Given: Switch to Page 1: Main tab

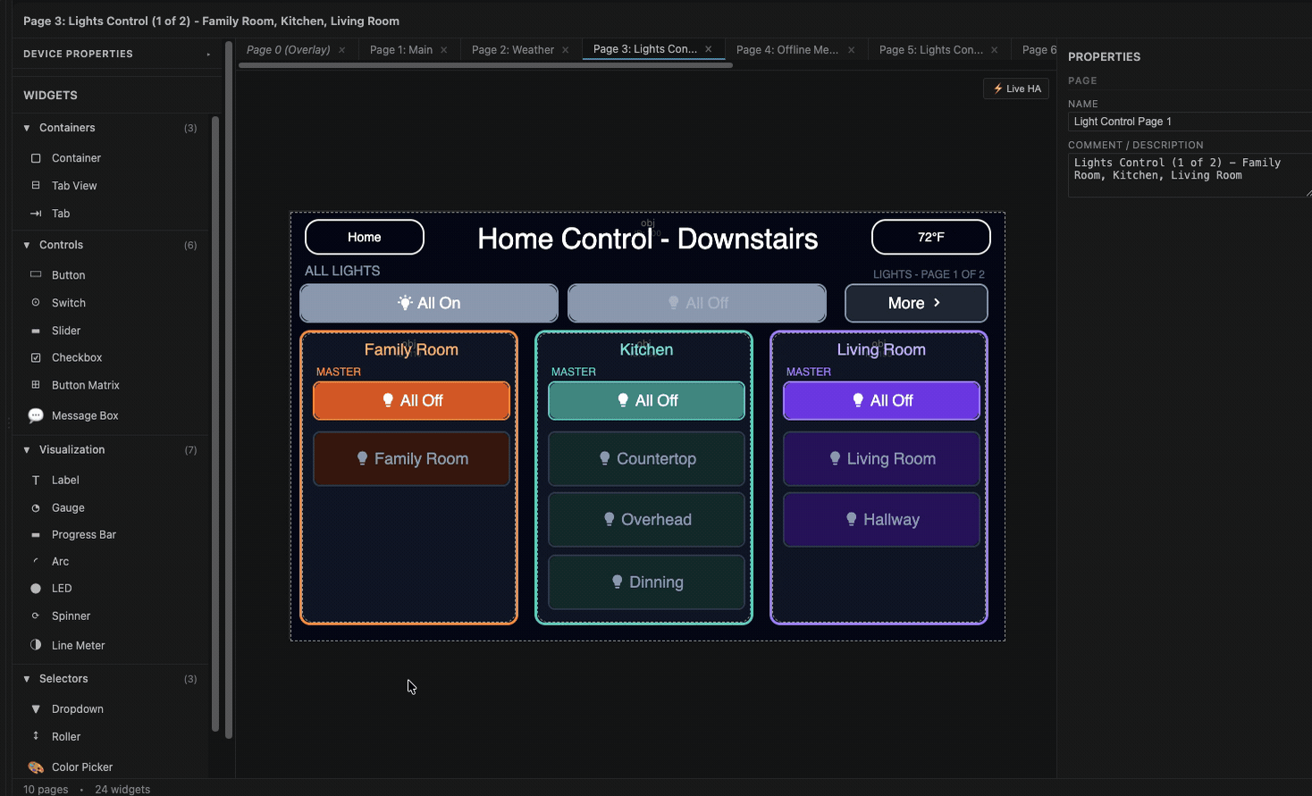Looking at the screenshot, I should pos(401,50).
